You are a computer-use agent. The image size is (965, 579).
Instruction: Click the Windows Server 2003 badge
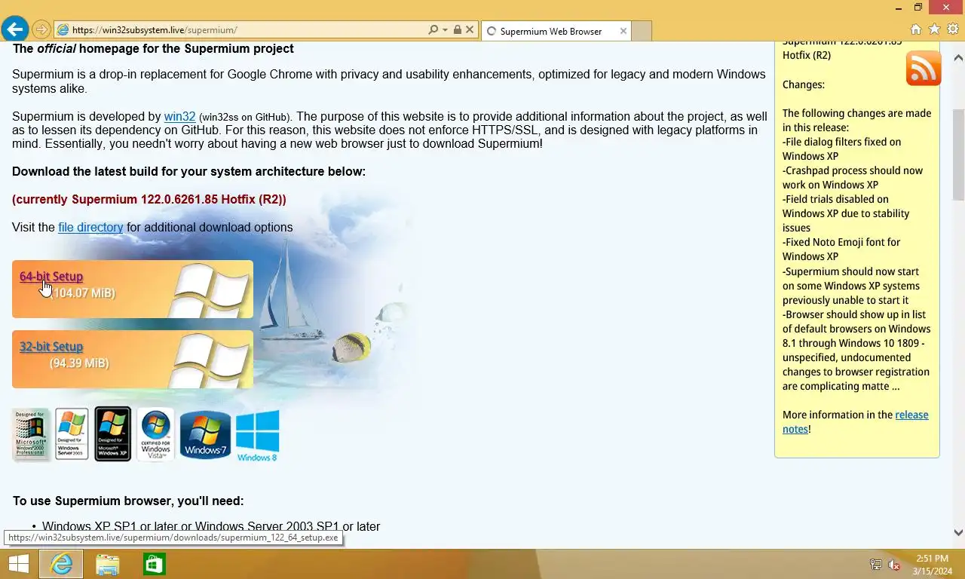[72, 434]
